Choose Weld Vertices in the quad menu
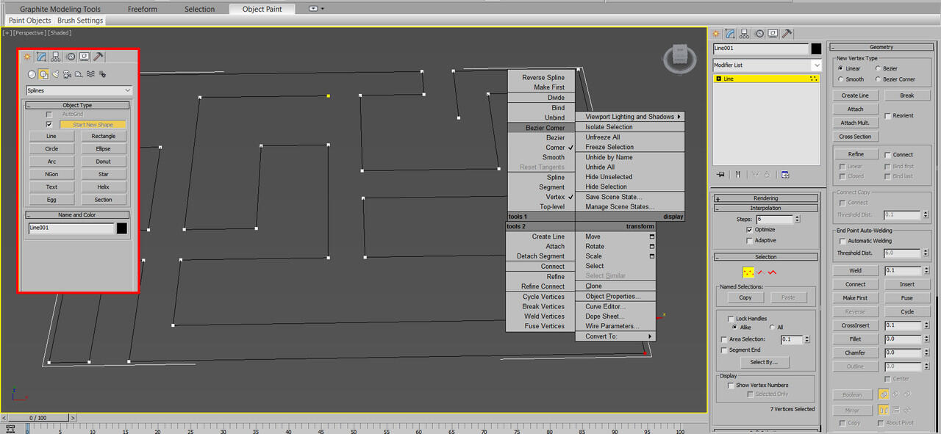The width and height of the screenshot is (941, 434). (544, 317)
